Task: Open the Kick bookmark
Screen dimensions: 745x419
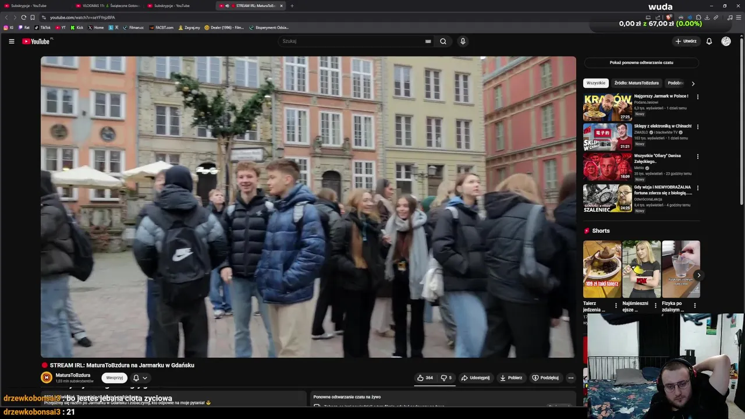Action: (77, 27)
